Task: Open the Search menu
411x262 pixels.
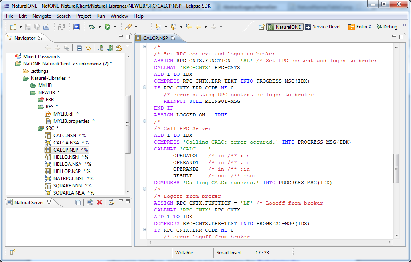Action: tap(63, 16)
